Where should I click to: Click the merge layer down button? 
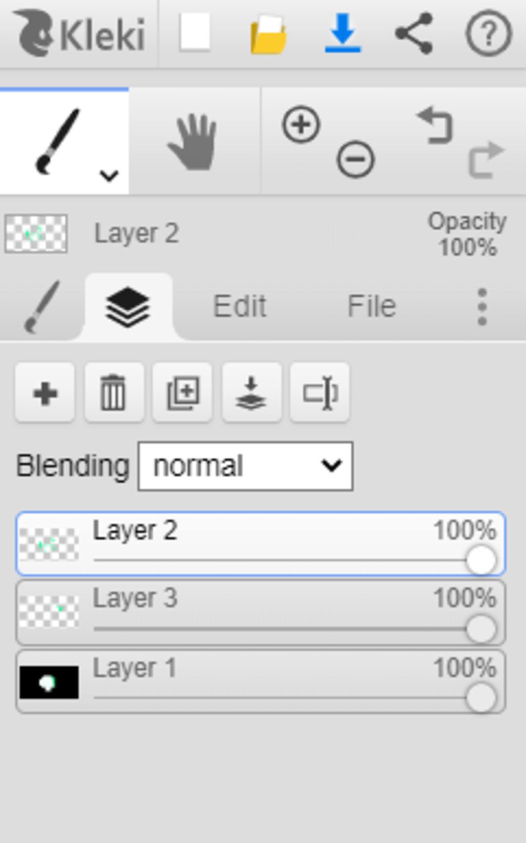(x=251, y=393)
